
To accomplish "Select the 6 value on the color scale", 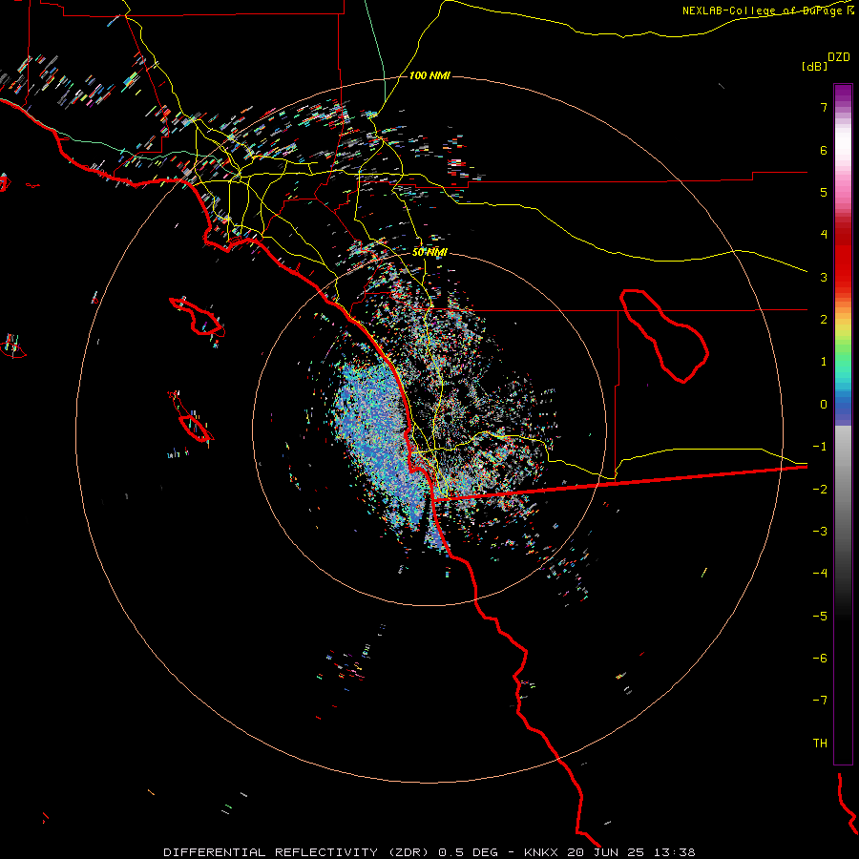I will point(824,150).
